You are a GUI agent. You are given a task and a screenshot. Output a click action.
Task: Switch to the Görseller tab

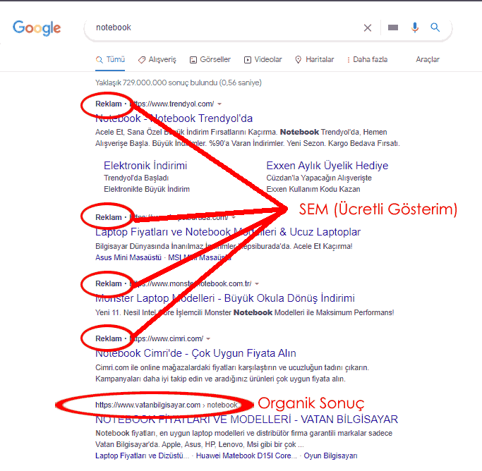pyautogui.click(x=210, y=59)
